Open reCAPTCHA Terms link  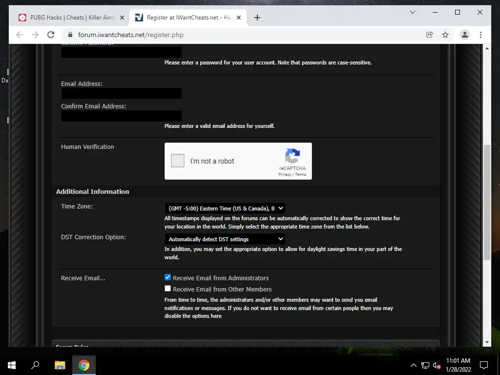[x=300, y=174]
